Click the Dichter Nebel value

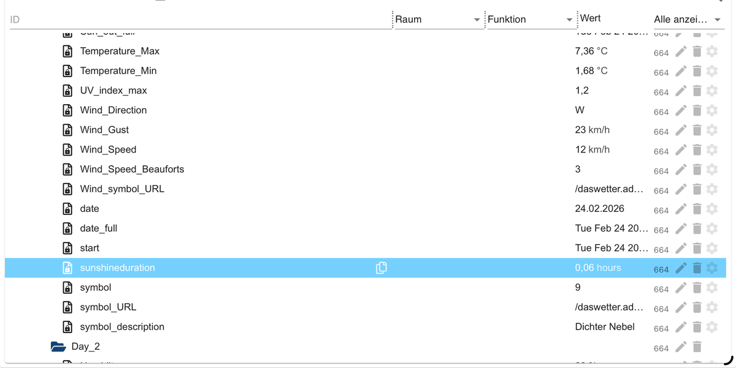[605, 327]
